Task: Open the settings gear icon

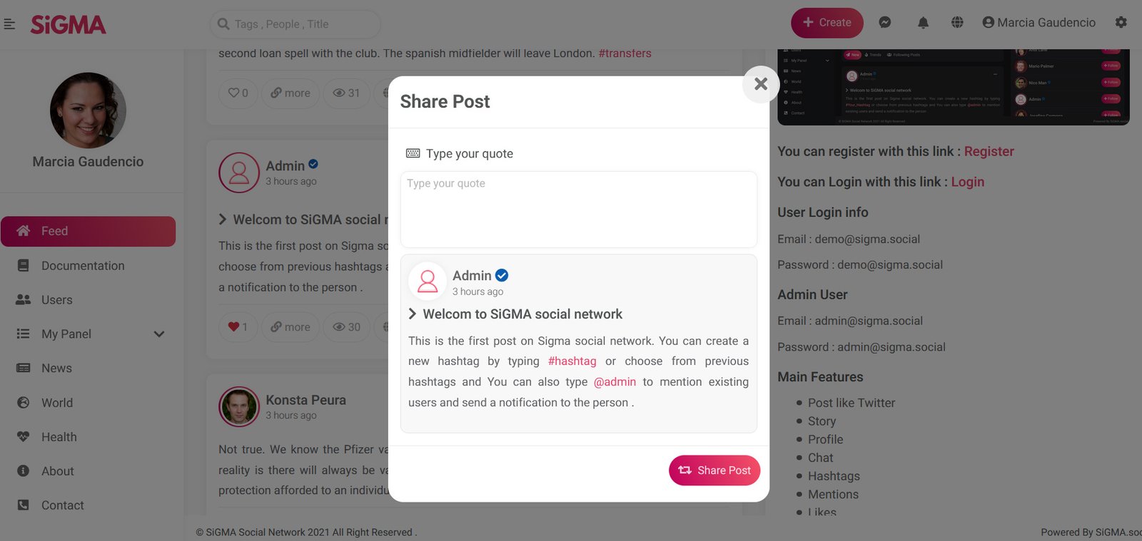Action: pyautogui.click(x=1121, y=23)
